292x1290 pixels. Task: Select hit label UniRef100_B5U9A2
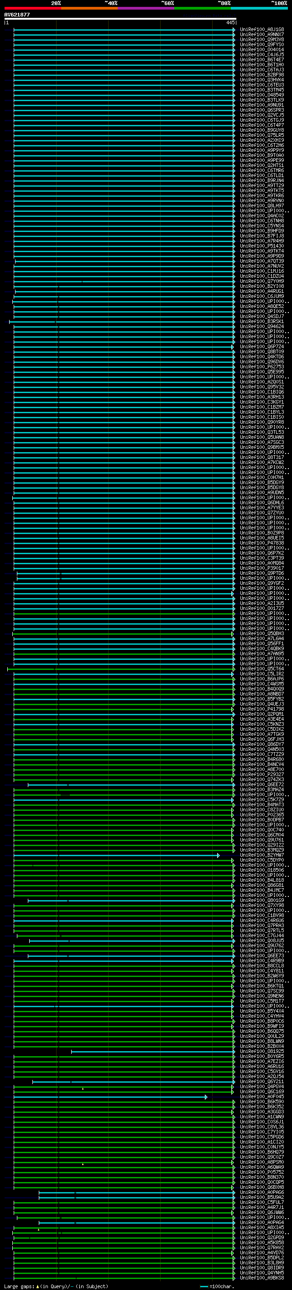(262, 1197)
